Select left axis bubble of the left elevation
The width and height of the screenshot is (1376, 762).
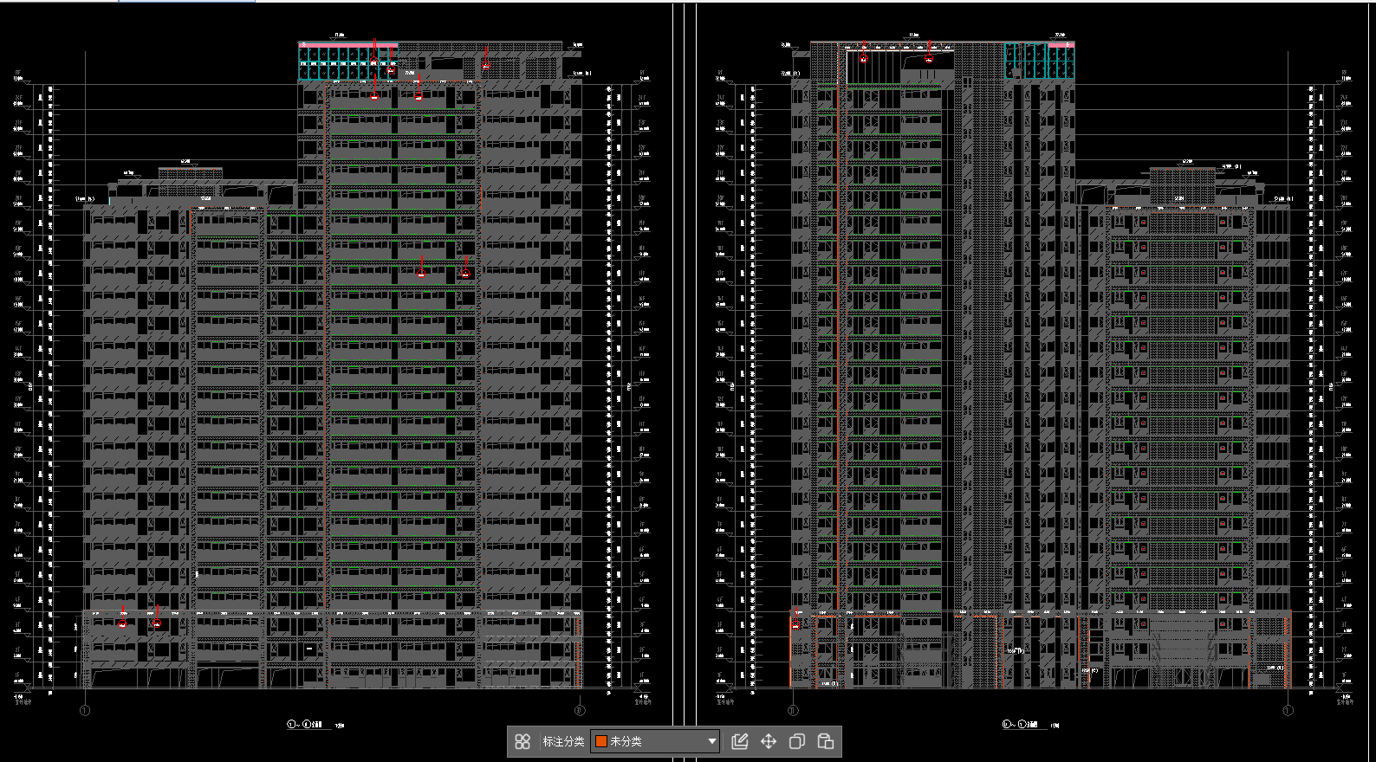85,711
